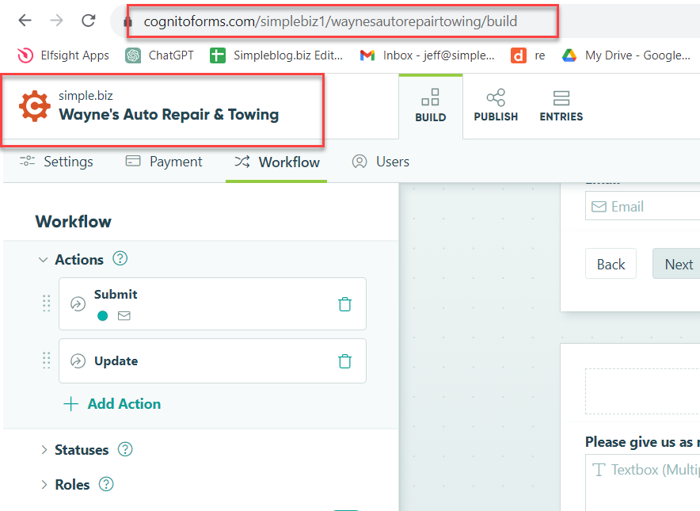Click the arrow icon on Update action
Viewport: 700px width, 511px height.
coord(78,361)
